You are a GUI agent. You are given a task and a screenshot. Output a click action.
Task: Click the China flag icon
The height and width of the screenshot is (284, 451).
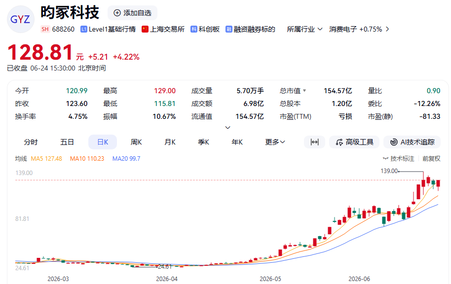tap(145, 29)
